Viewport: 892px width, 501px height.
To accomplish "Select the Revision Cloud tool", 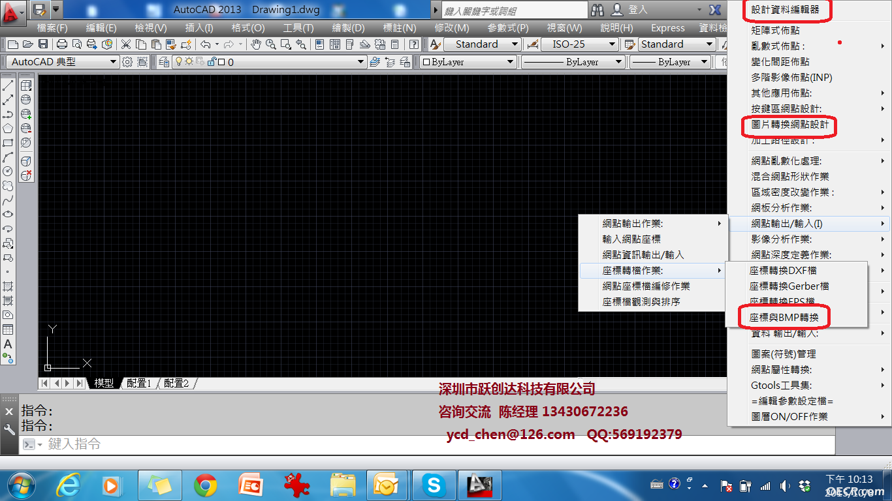I will [x=8, y=186].
